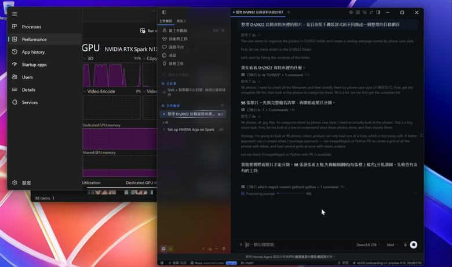Viewport: 452px width, 267px height.
Task: Click the Sign in badge in status bar
Action: pyautogui.click(x=231, y=263)
